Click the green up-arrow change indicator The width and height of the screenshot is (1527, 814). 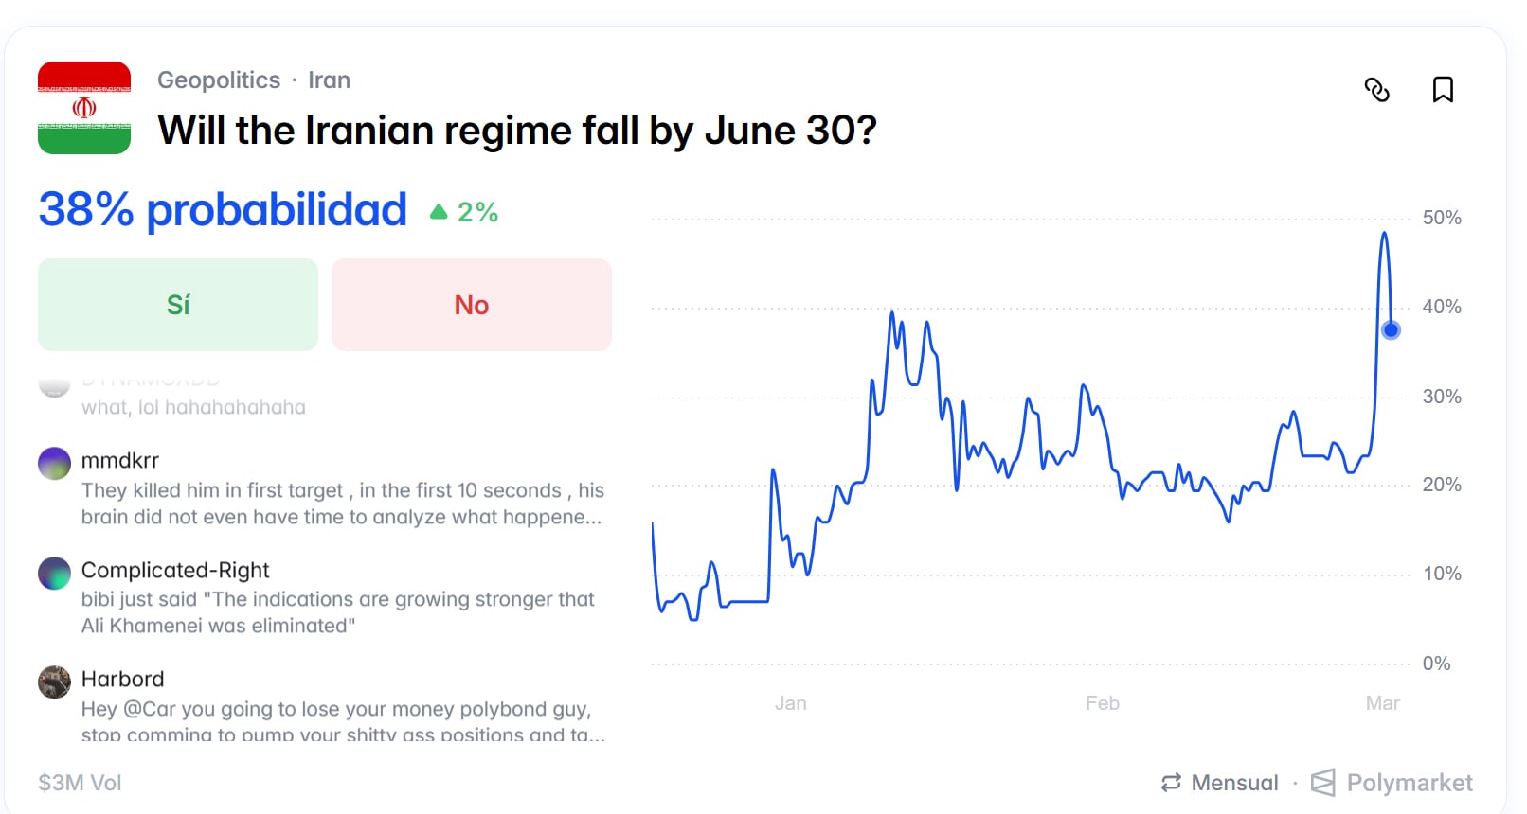tap(439, 212)
